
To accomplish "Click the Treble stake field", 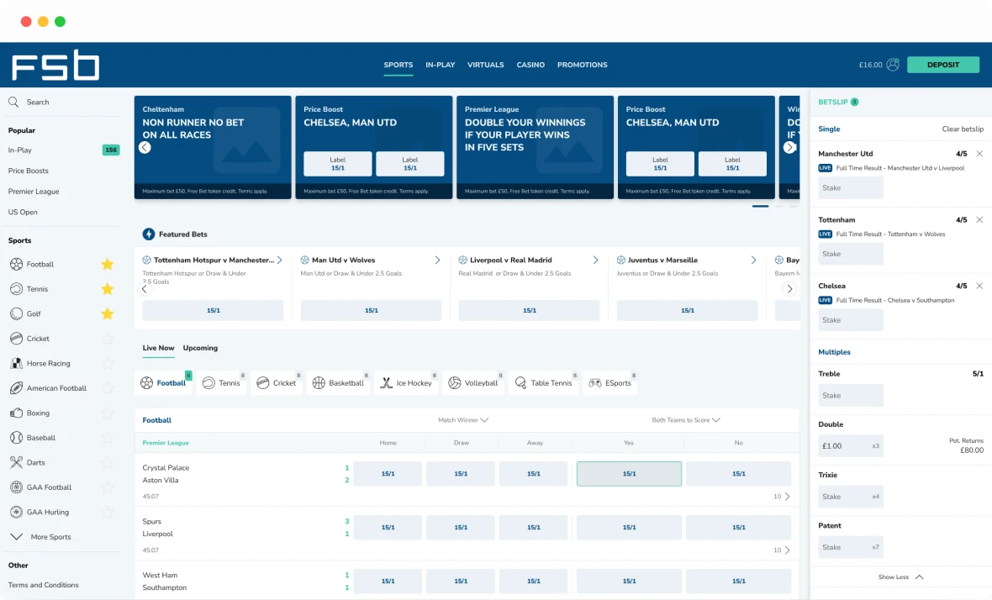I will click(850, 395).
